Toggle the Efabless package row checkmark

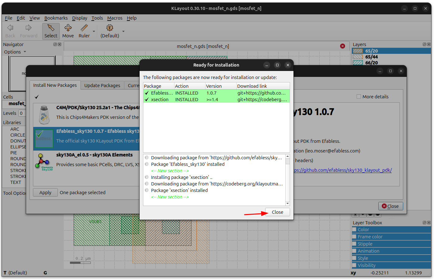147,93
